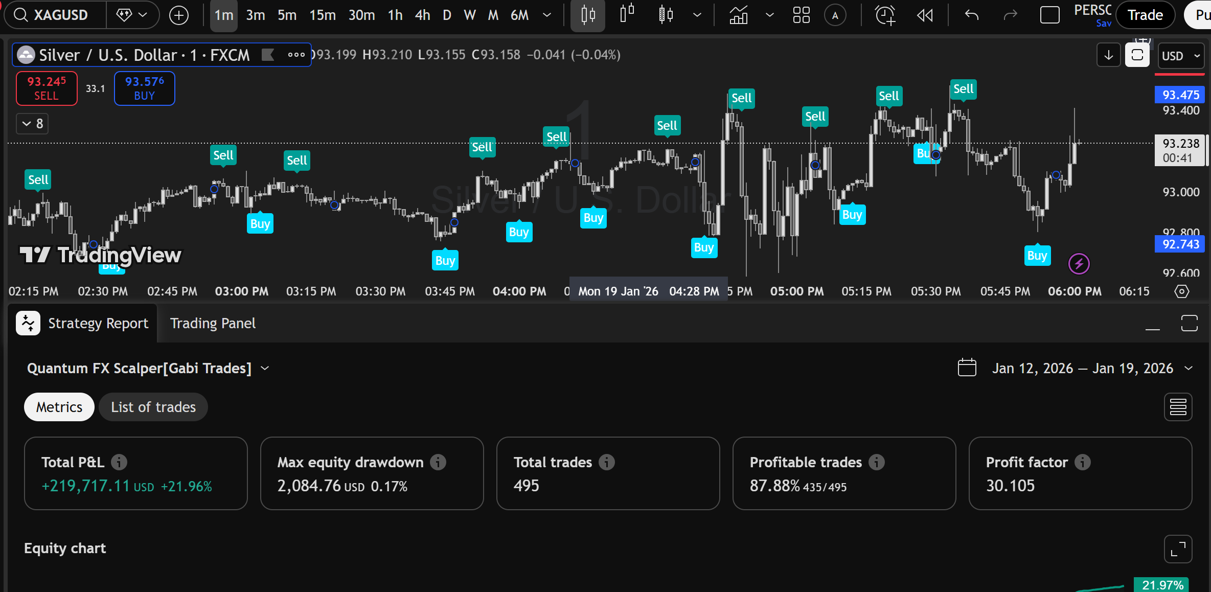Open the USD currency dropdown
This screenshot has height=592, width=1211.
pyautogui.click(x=1181, y=56)
